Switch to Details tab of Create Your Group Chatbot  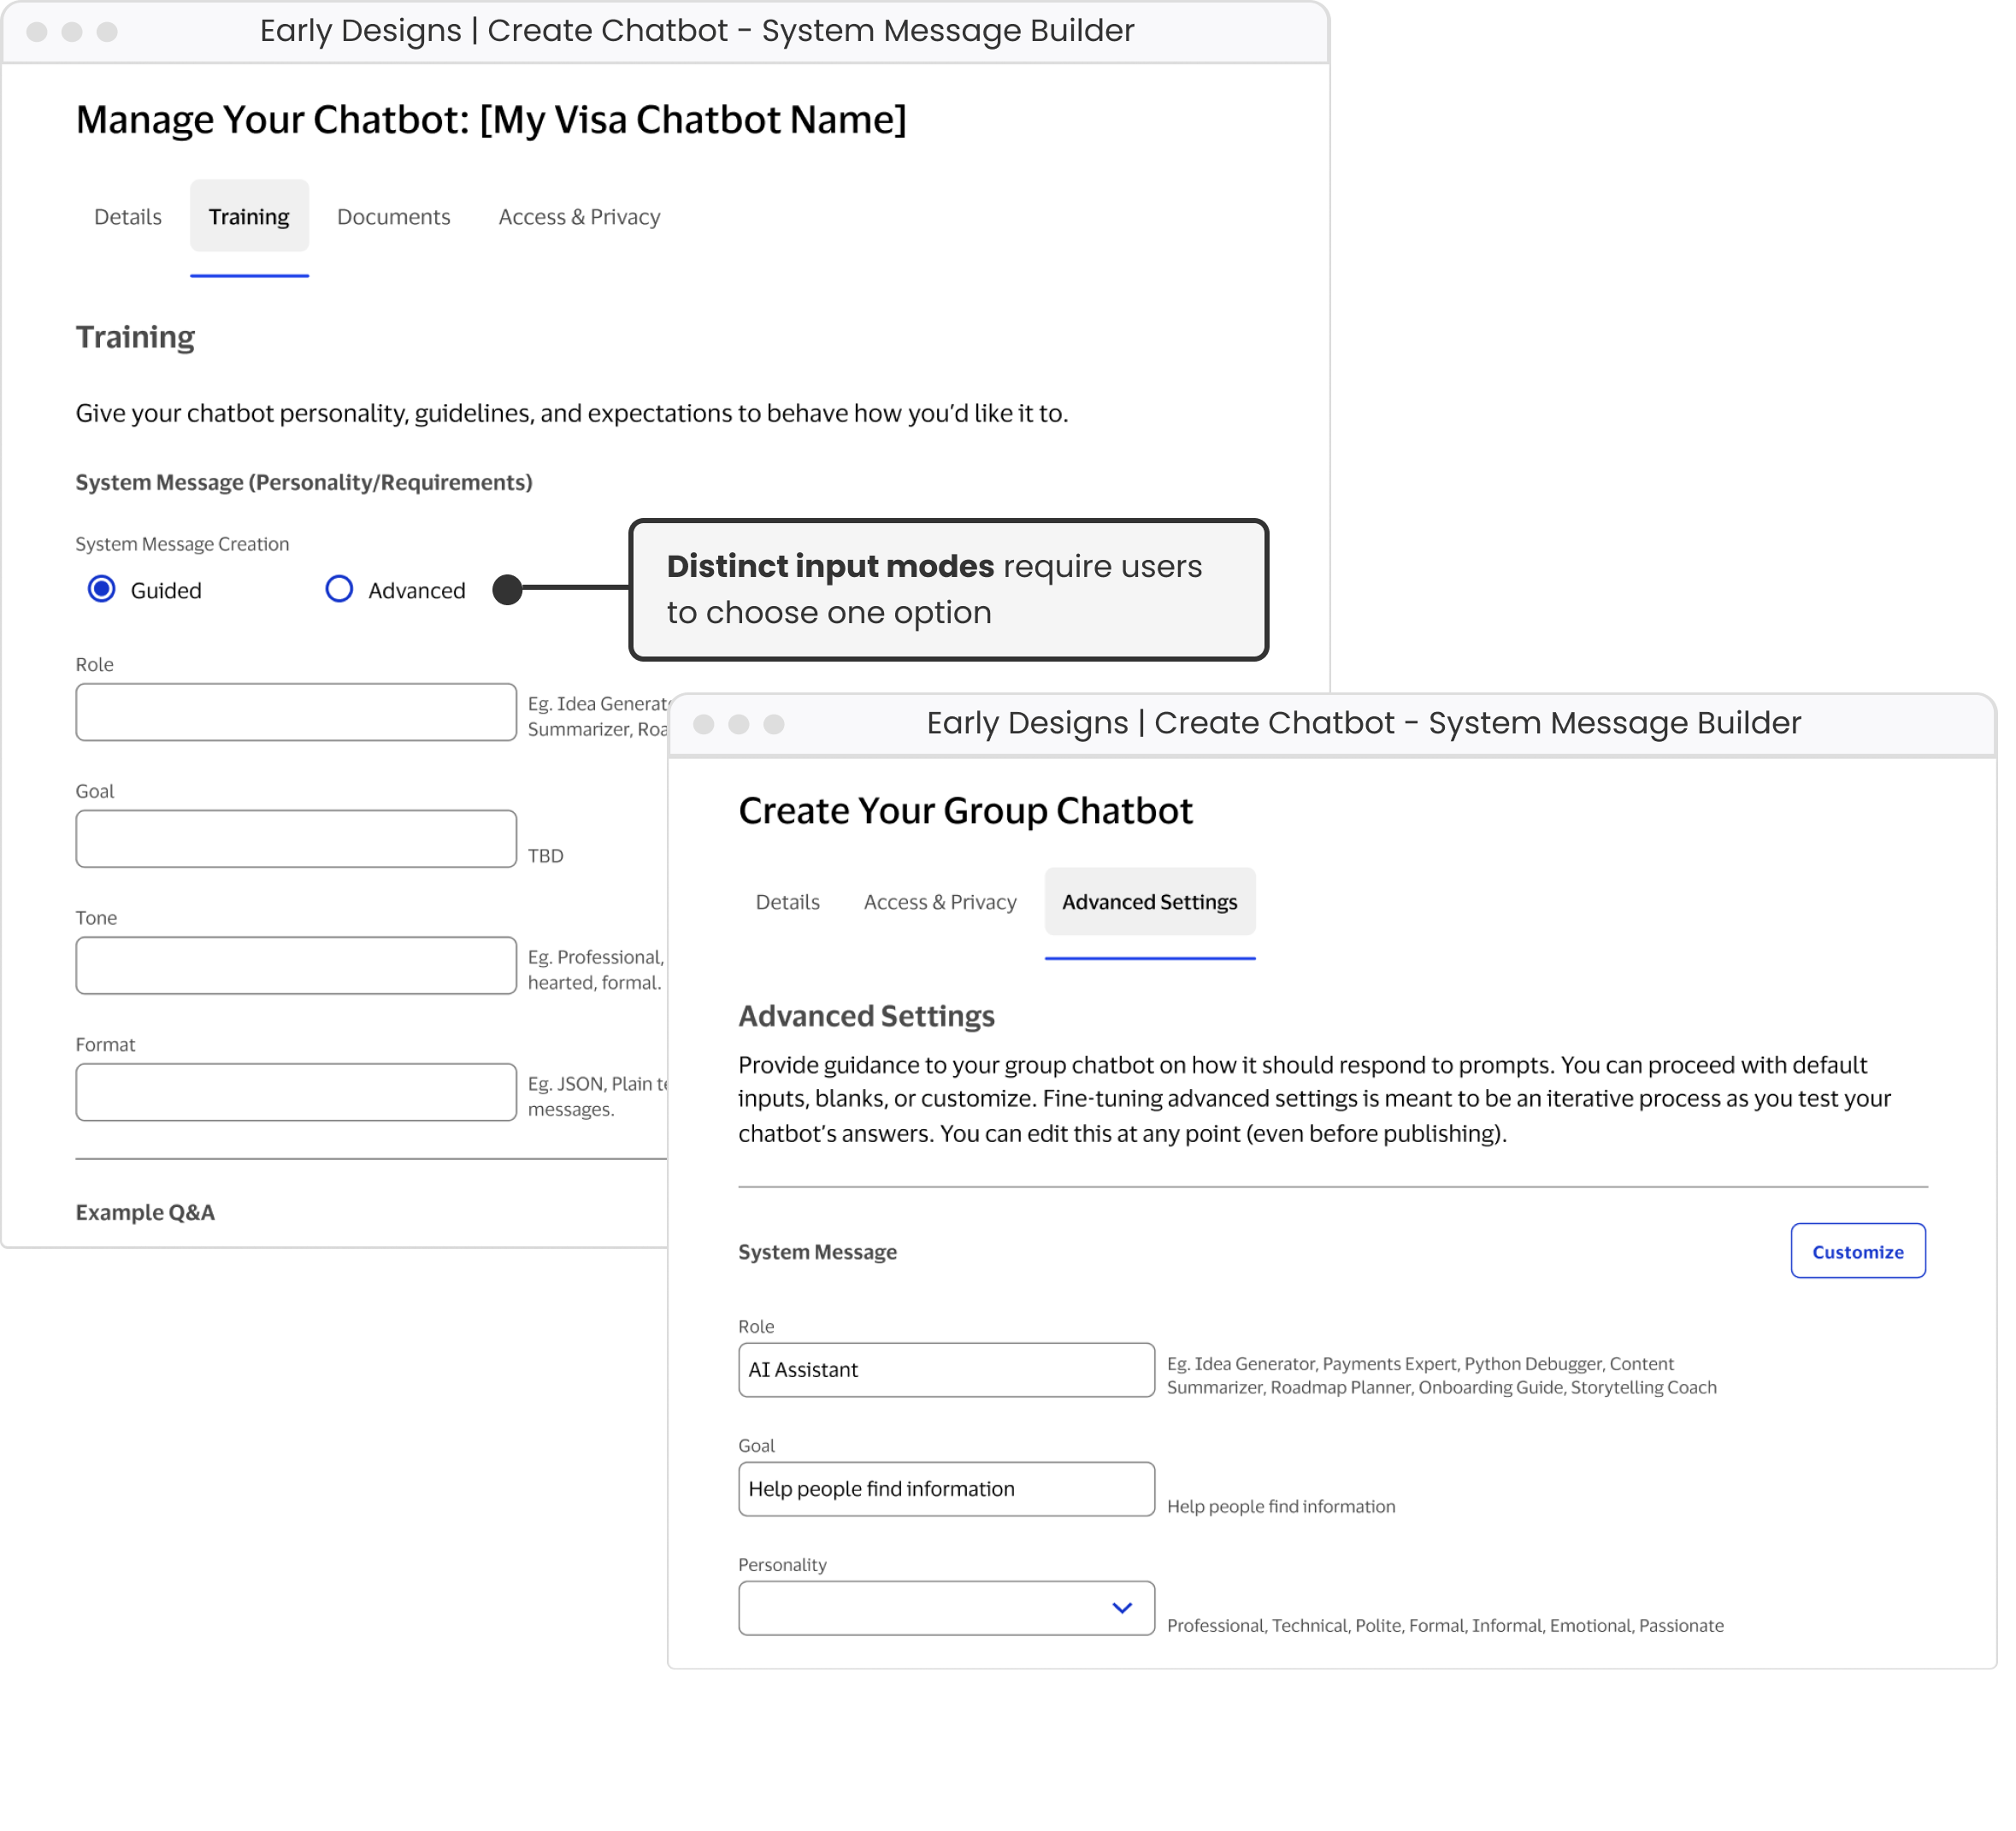(x=788, y=901)
